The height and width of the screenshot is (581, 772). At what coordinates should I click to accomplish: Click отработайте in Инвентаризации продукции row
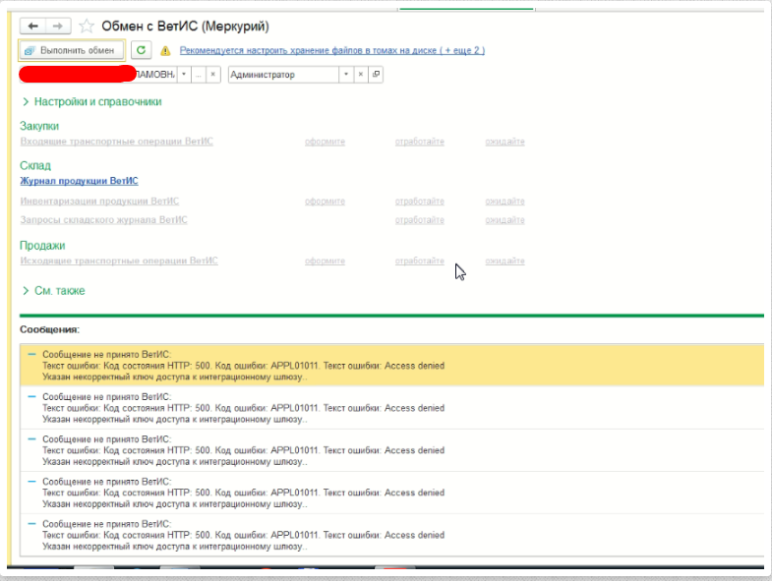[420, 202]
